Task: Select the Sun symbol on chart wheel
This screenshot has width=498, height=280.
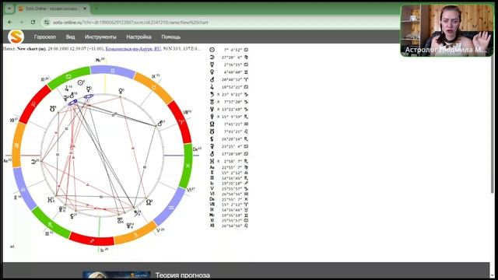Action: click(80, 83)
